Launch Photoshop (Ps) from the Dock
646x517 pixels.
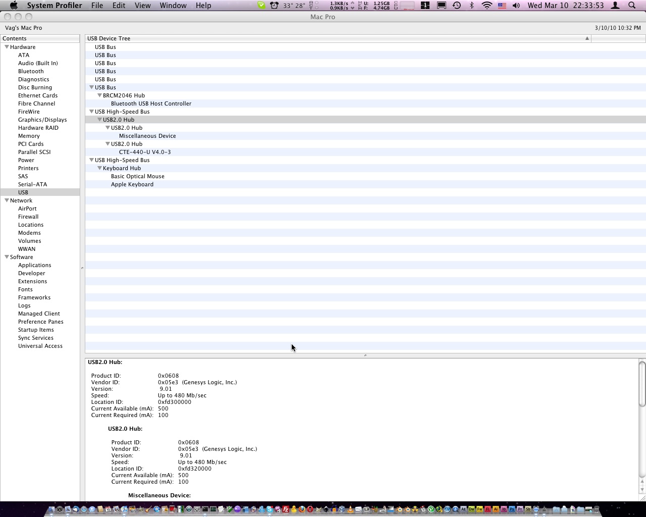(x=512, y=509)
